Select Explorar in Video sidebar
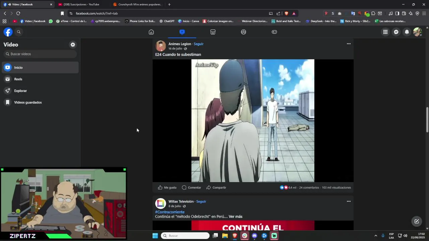429x241 pixels. click(x=40, y=91)
